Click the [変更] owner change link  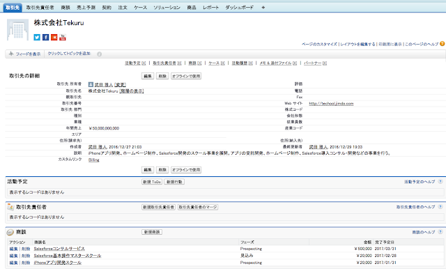pyautogui.click(x=120, y=85)
